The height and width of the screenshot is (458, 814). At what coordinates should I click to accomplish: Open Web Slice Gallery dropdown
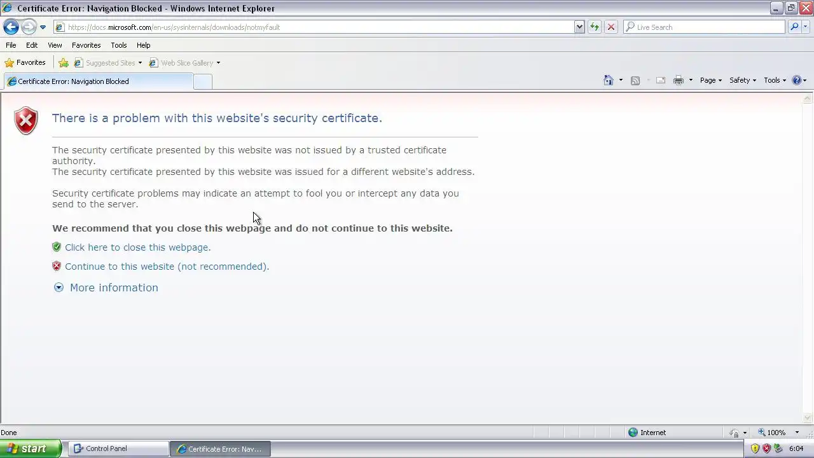pos(184,63)
